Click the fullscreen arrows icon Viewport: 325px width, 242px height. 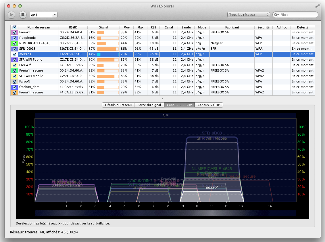[x=317, y=6]
